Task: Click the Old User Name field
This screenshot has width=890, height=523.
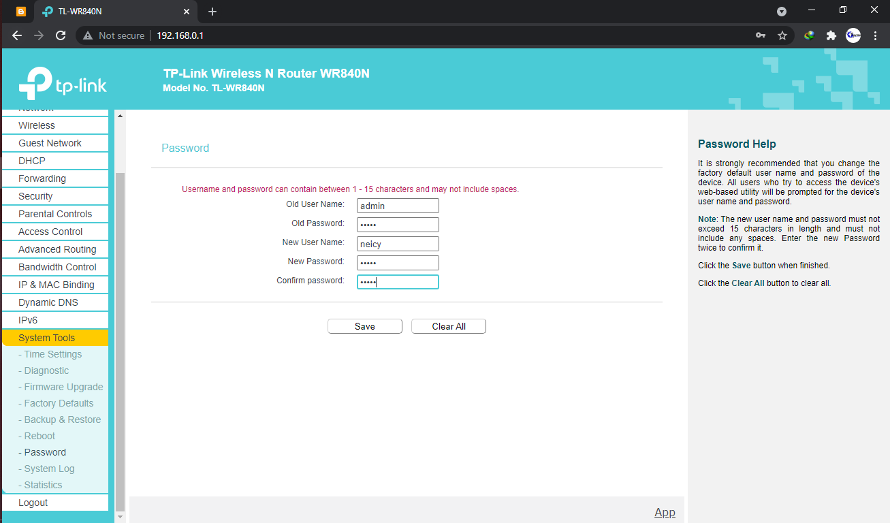Action: 398,206
